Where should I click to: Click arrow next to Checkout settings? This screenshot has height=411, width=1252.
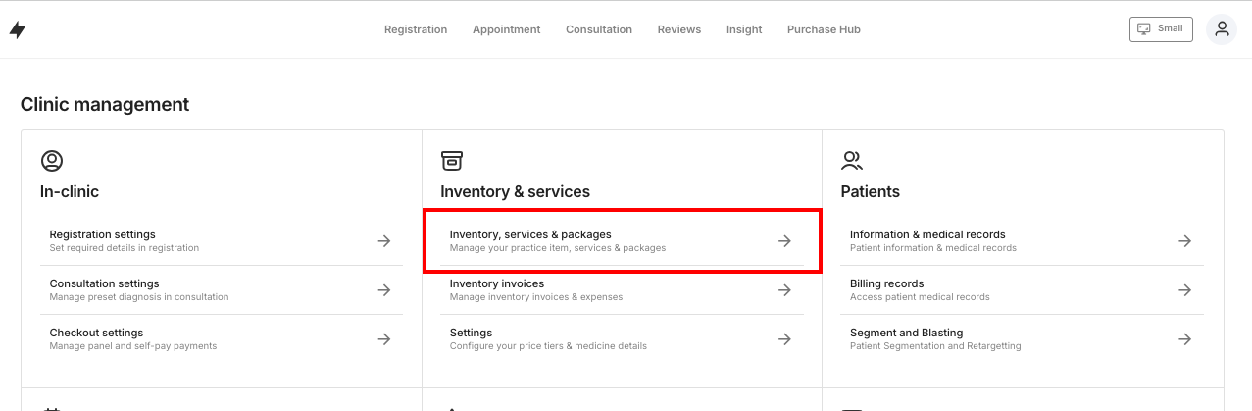coord(384,339)
